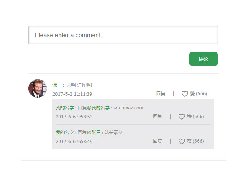
Task: Click 赞 (666) label on the 站长素材 reply
Action: tap(195, 141)
